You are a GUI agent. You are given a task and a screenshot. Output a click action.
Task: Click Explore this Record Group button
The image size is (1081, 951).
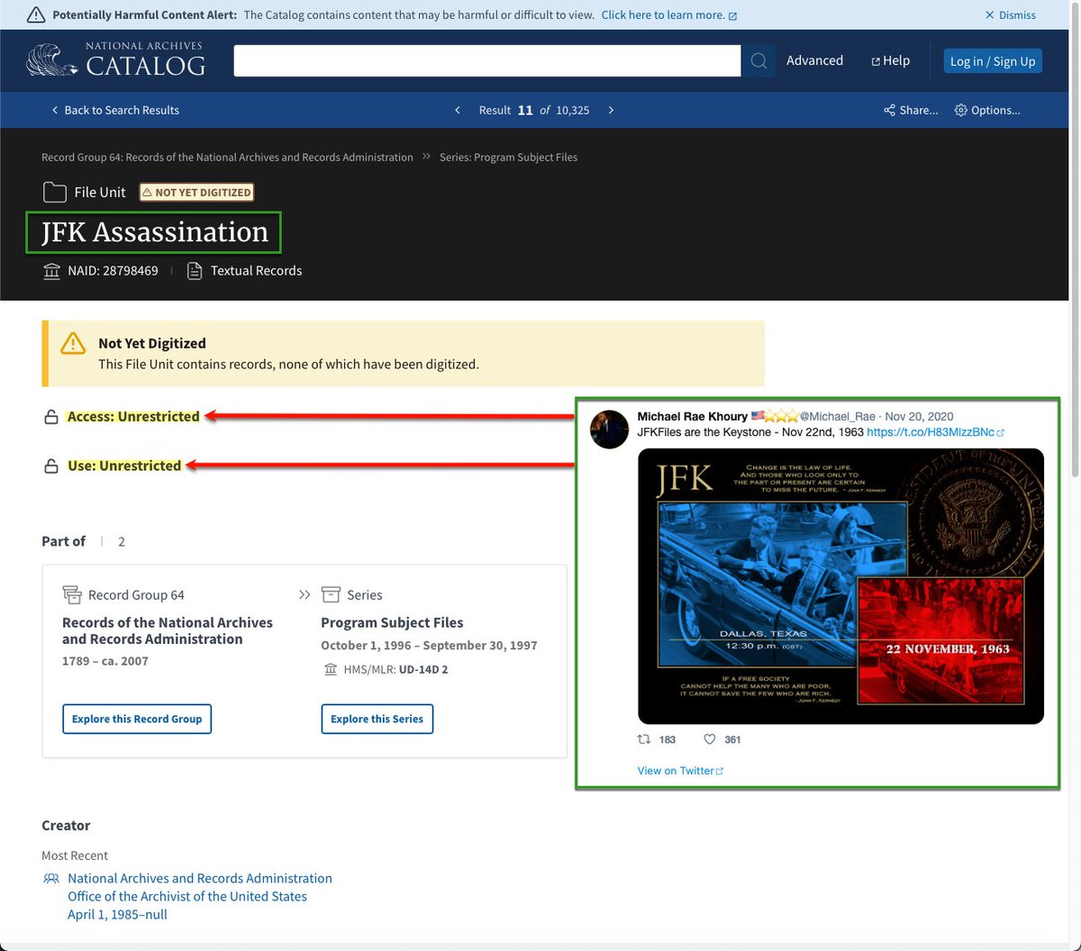pyautogui.click(x=137, y=719)
